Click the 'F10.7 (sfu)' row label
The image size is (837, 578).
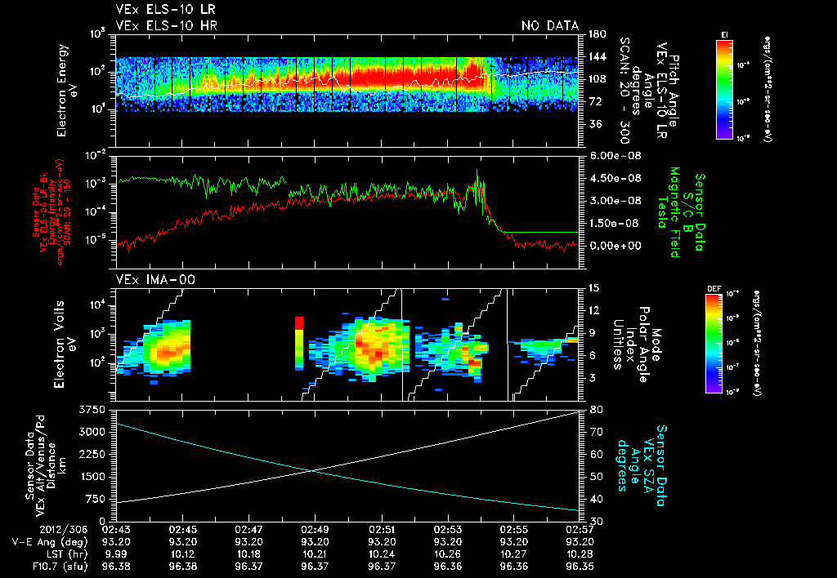coord(59,567)
